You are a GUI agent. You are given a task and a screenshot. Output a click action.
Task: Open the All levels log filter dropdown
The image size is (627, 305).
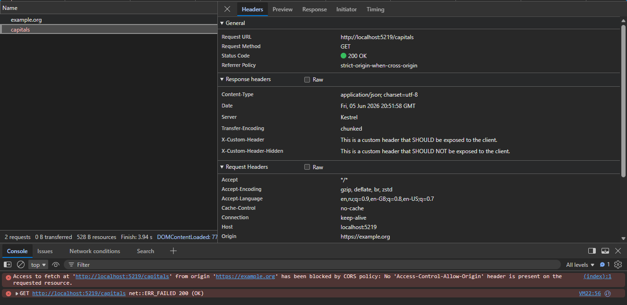pyautogui.click(x=580, y=264)
